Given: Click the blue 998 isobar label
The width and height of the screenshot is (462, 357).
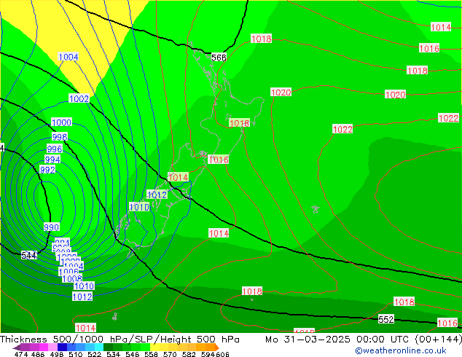Looking at the screenshot, I should click(x=60, y=137).
